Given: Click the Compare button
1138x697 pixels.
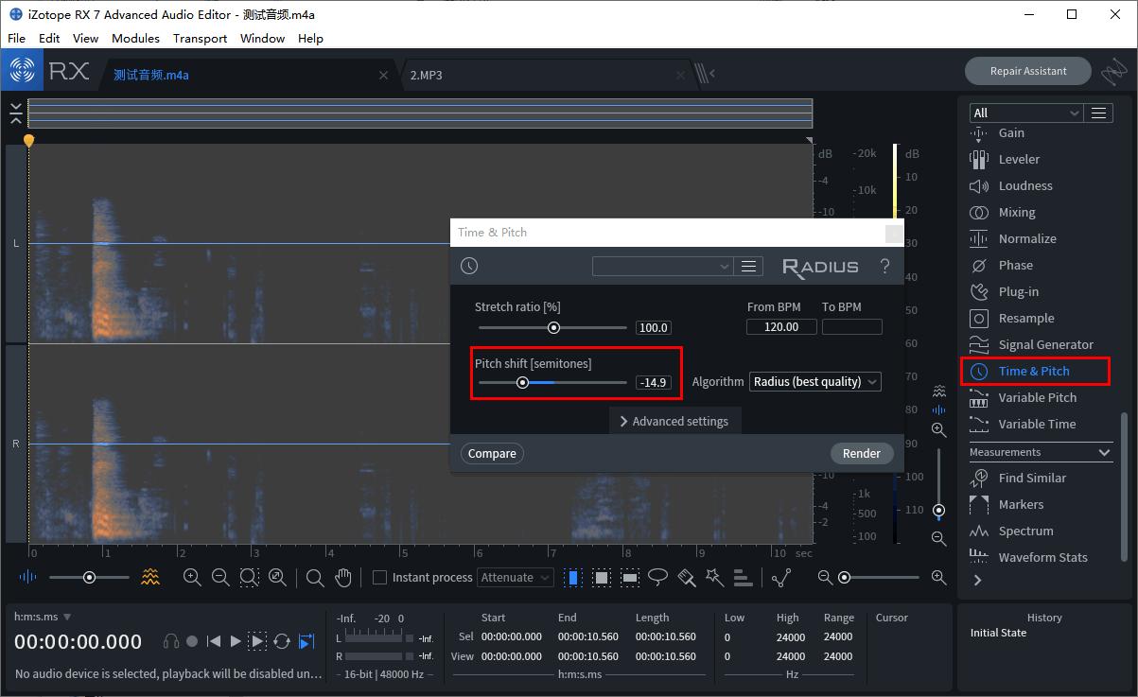Looking at the screenshot, I should coord(492,453).
